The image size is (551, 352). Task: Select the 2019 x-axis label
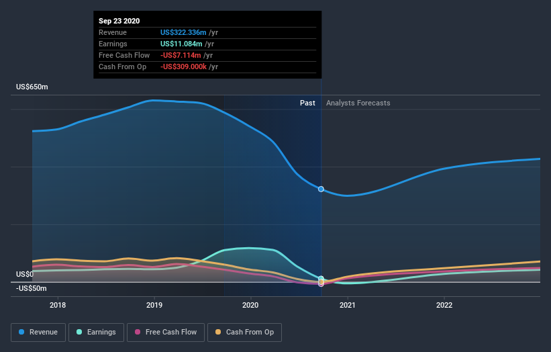154,305
